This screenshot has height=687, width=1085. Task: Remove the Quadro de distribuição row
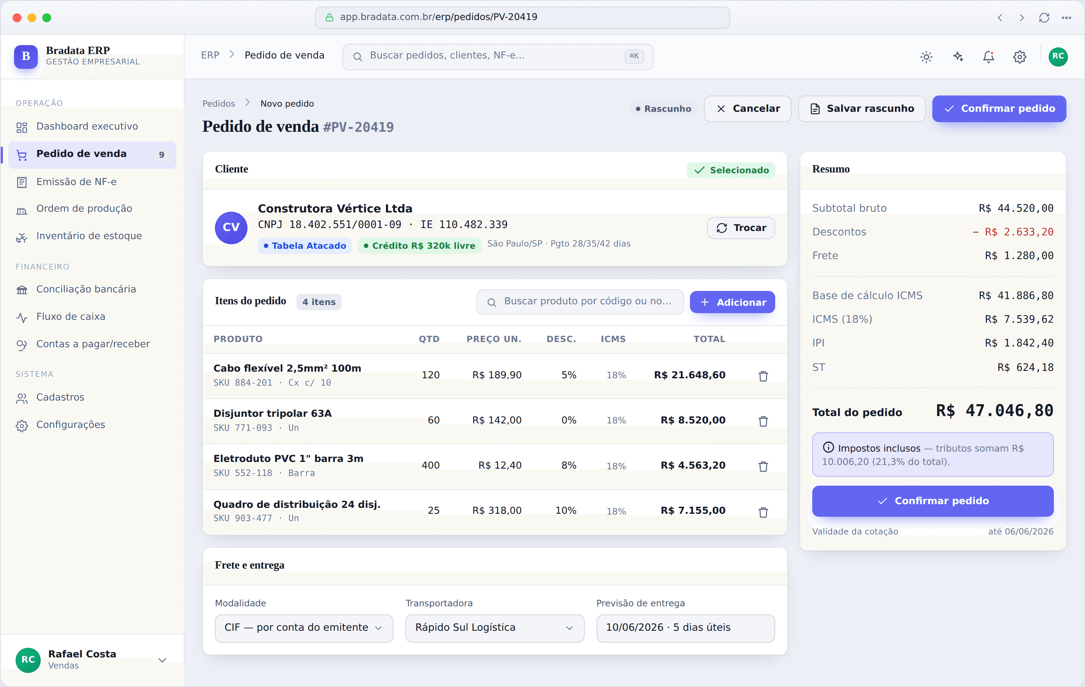click(x=763, y=512)
